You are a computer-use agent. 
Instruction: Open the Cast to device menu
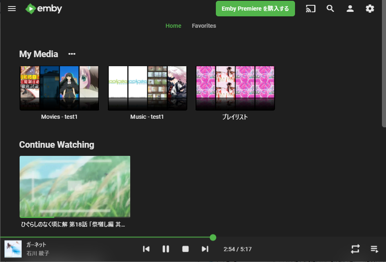(x=311, y=8)
